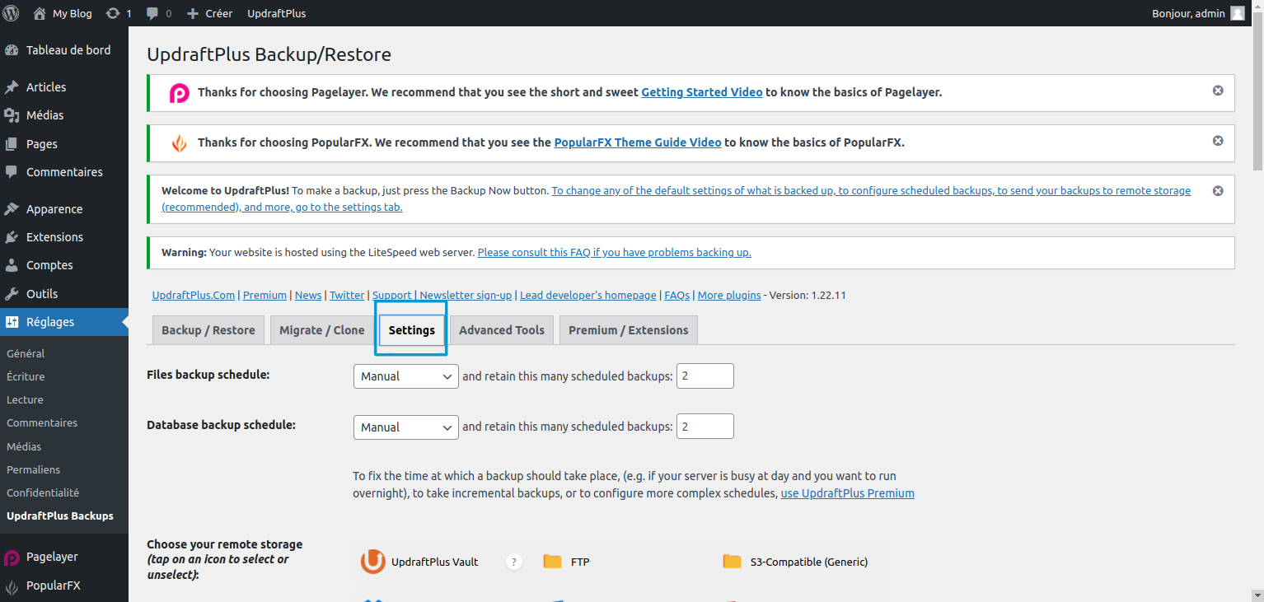Open Médias settings submenu item
Screen dimensions: 1264x602
(x=24, y=446)
